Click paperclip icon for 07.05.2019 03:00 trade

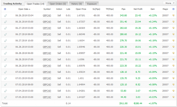[x=5, y=97]
